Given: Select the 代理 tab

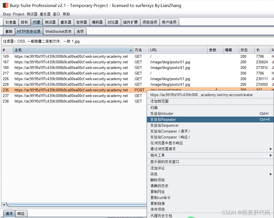Looking at the screenshot, I should click(x=36, y=22).
